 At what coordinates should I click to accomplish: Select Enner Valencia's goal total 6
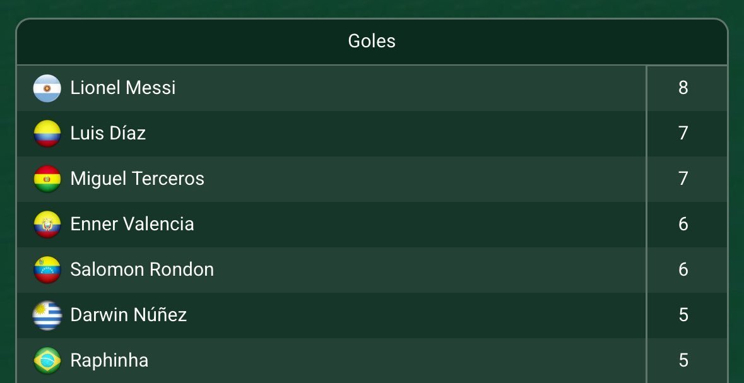pos(683,224)
